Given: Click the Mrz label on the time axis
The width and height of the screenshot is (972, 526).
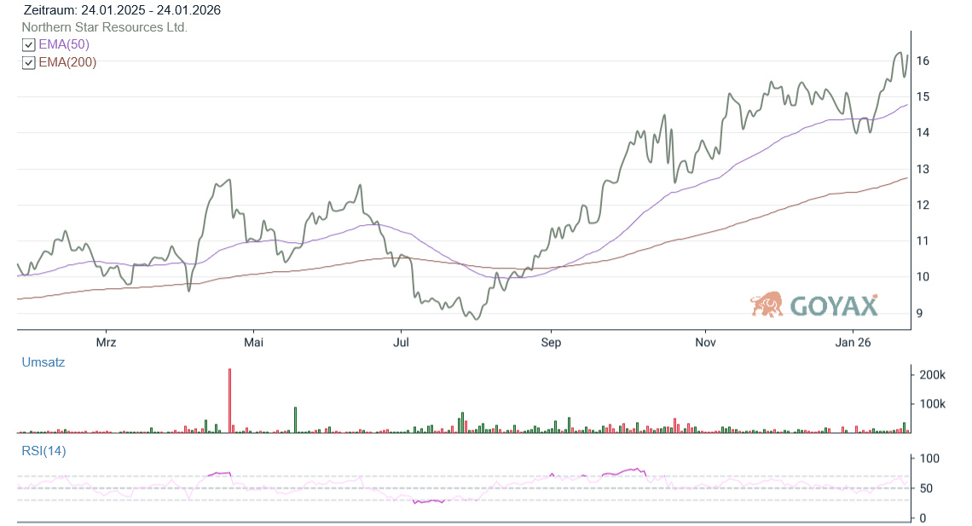Looking at the screenshot, I should (106, 343).
